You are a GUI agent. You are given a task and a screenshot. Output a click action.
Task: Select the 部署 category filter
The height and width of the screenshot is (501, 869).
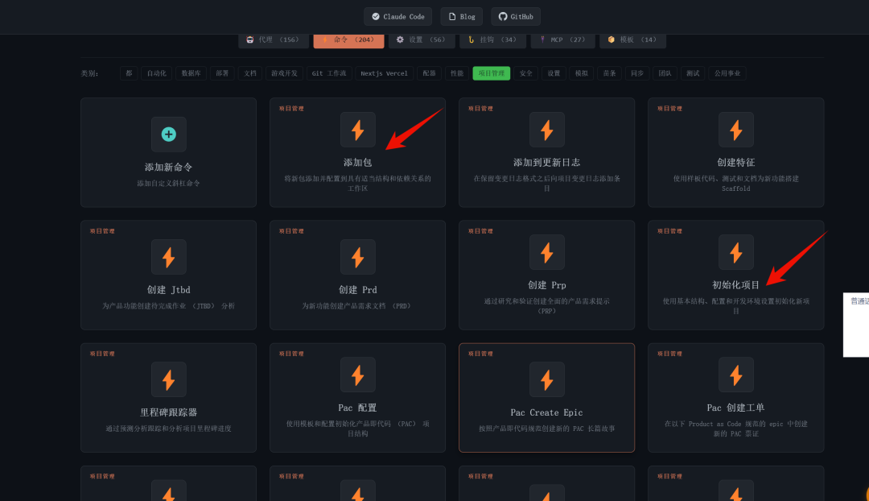coord(222,73)
